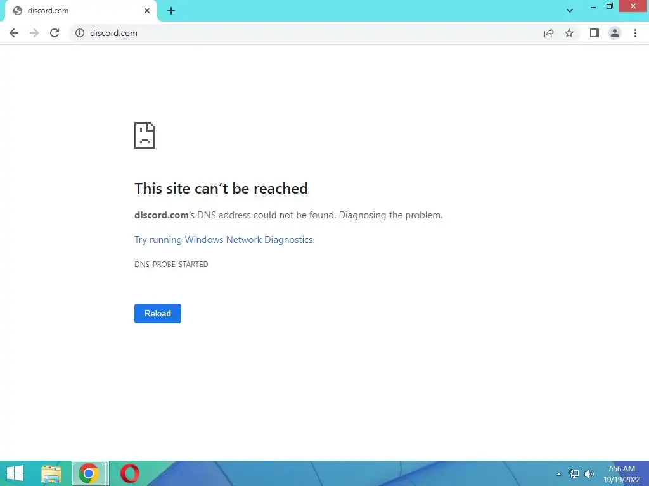
Task: Open Chrome three-dot menu
Action: click(635, 33)
